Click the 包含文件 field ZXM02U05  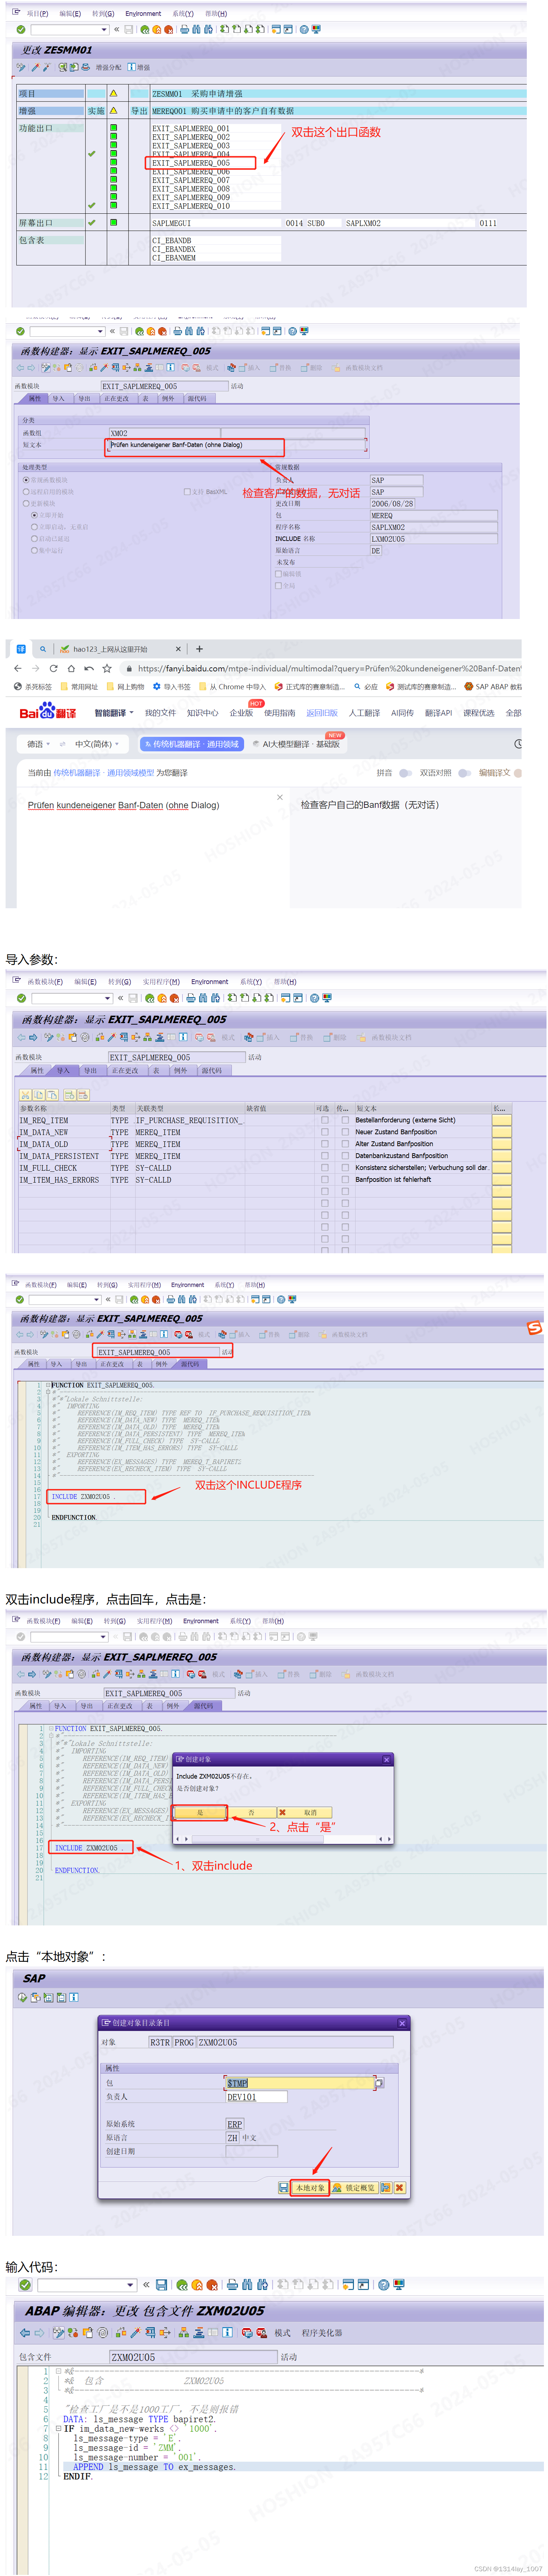tap(192, 2357)
